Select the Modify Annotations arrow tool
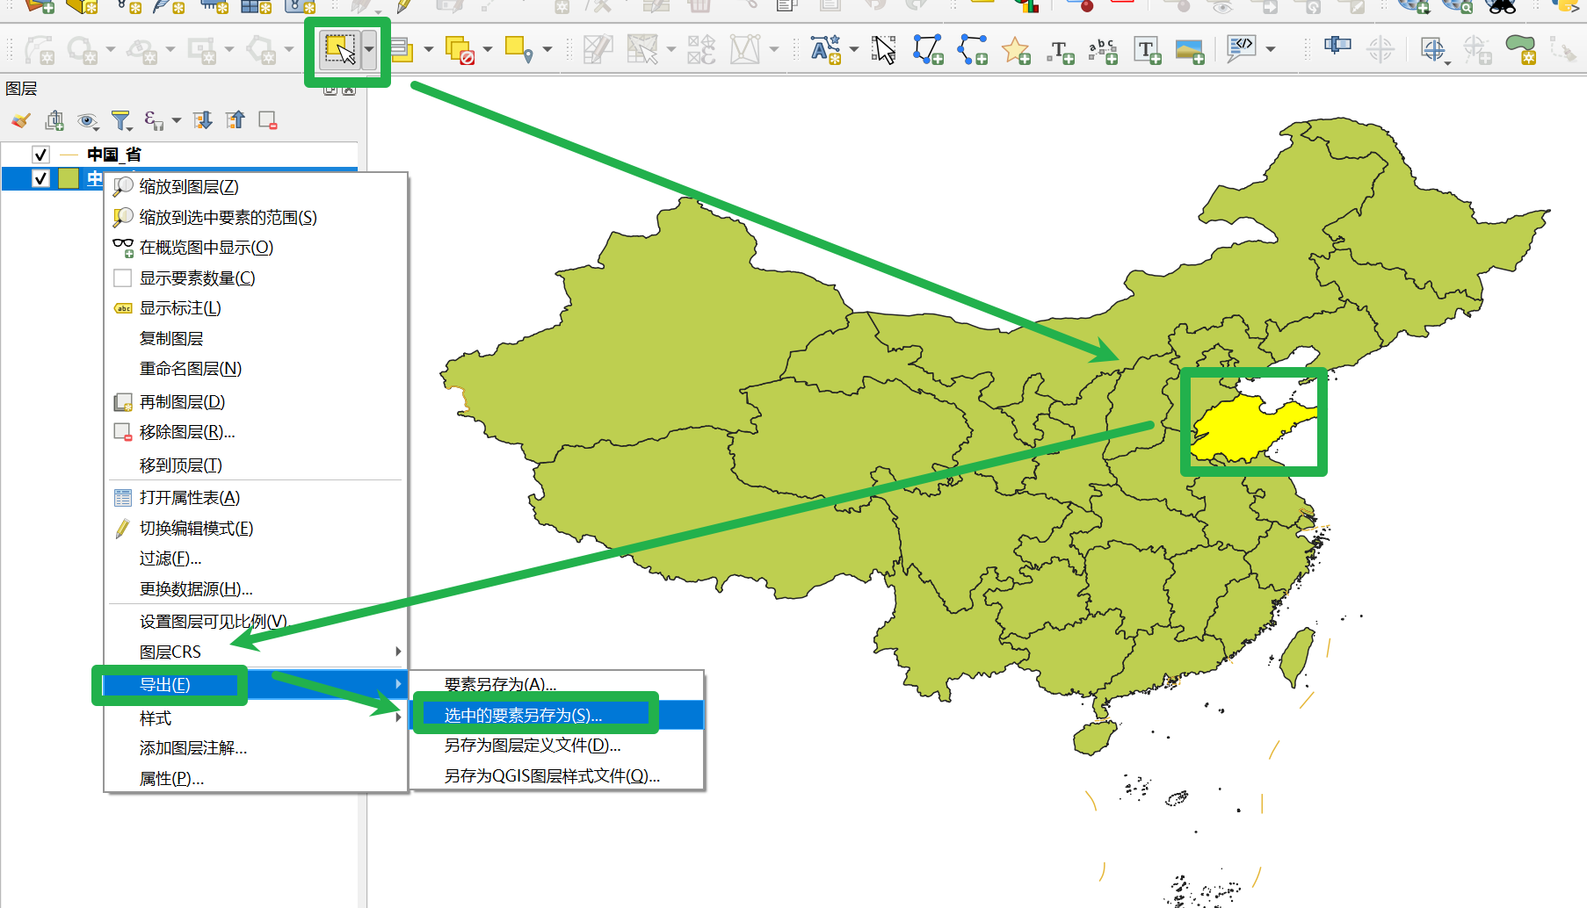The image size is (1587, 908). coord(884,49)
